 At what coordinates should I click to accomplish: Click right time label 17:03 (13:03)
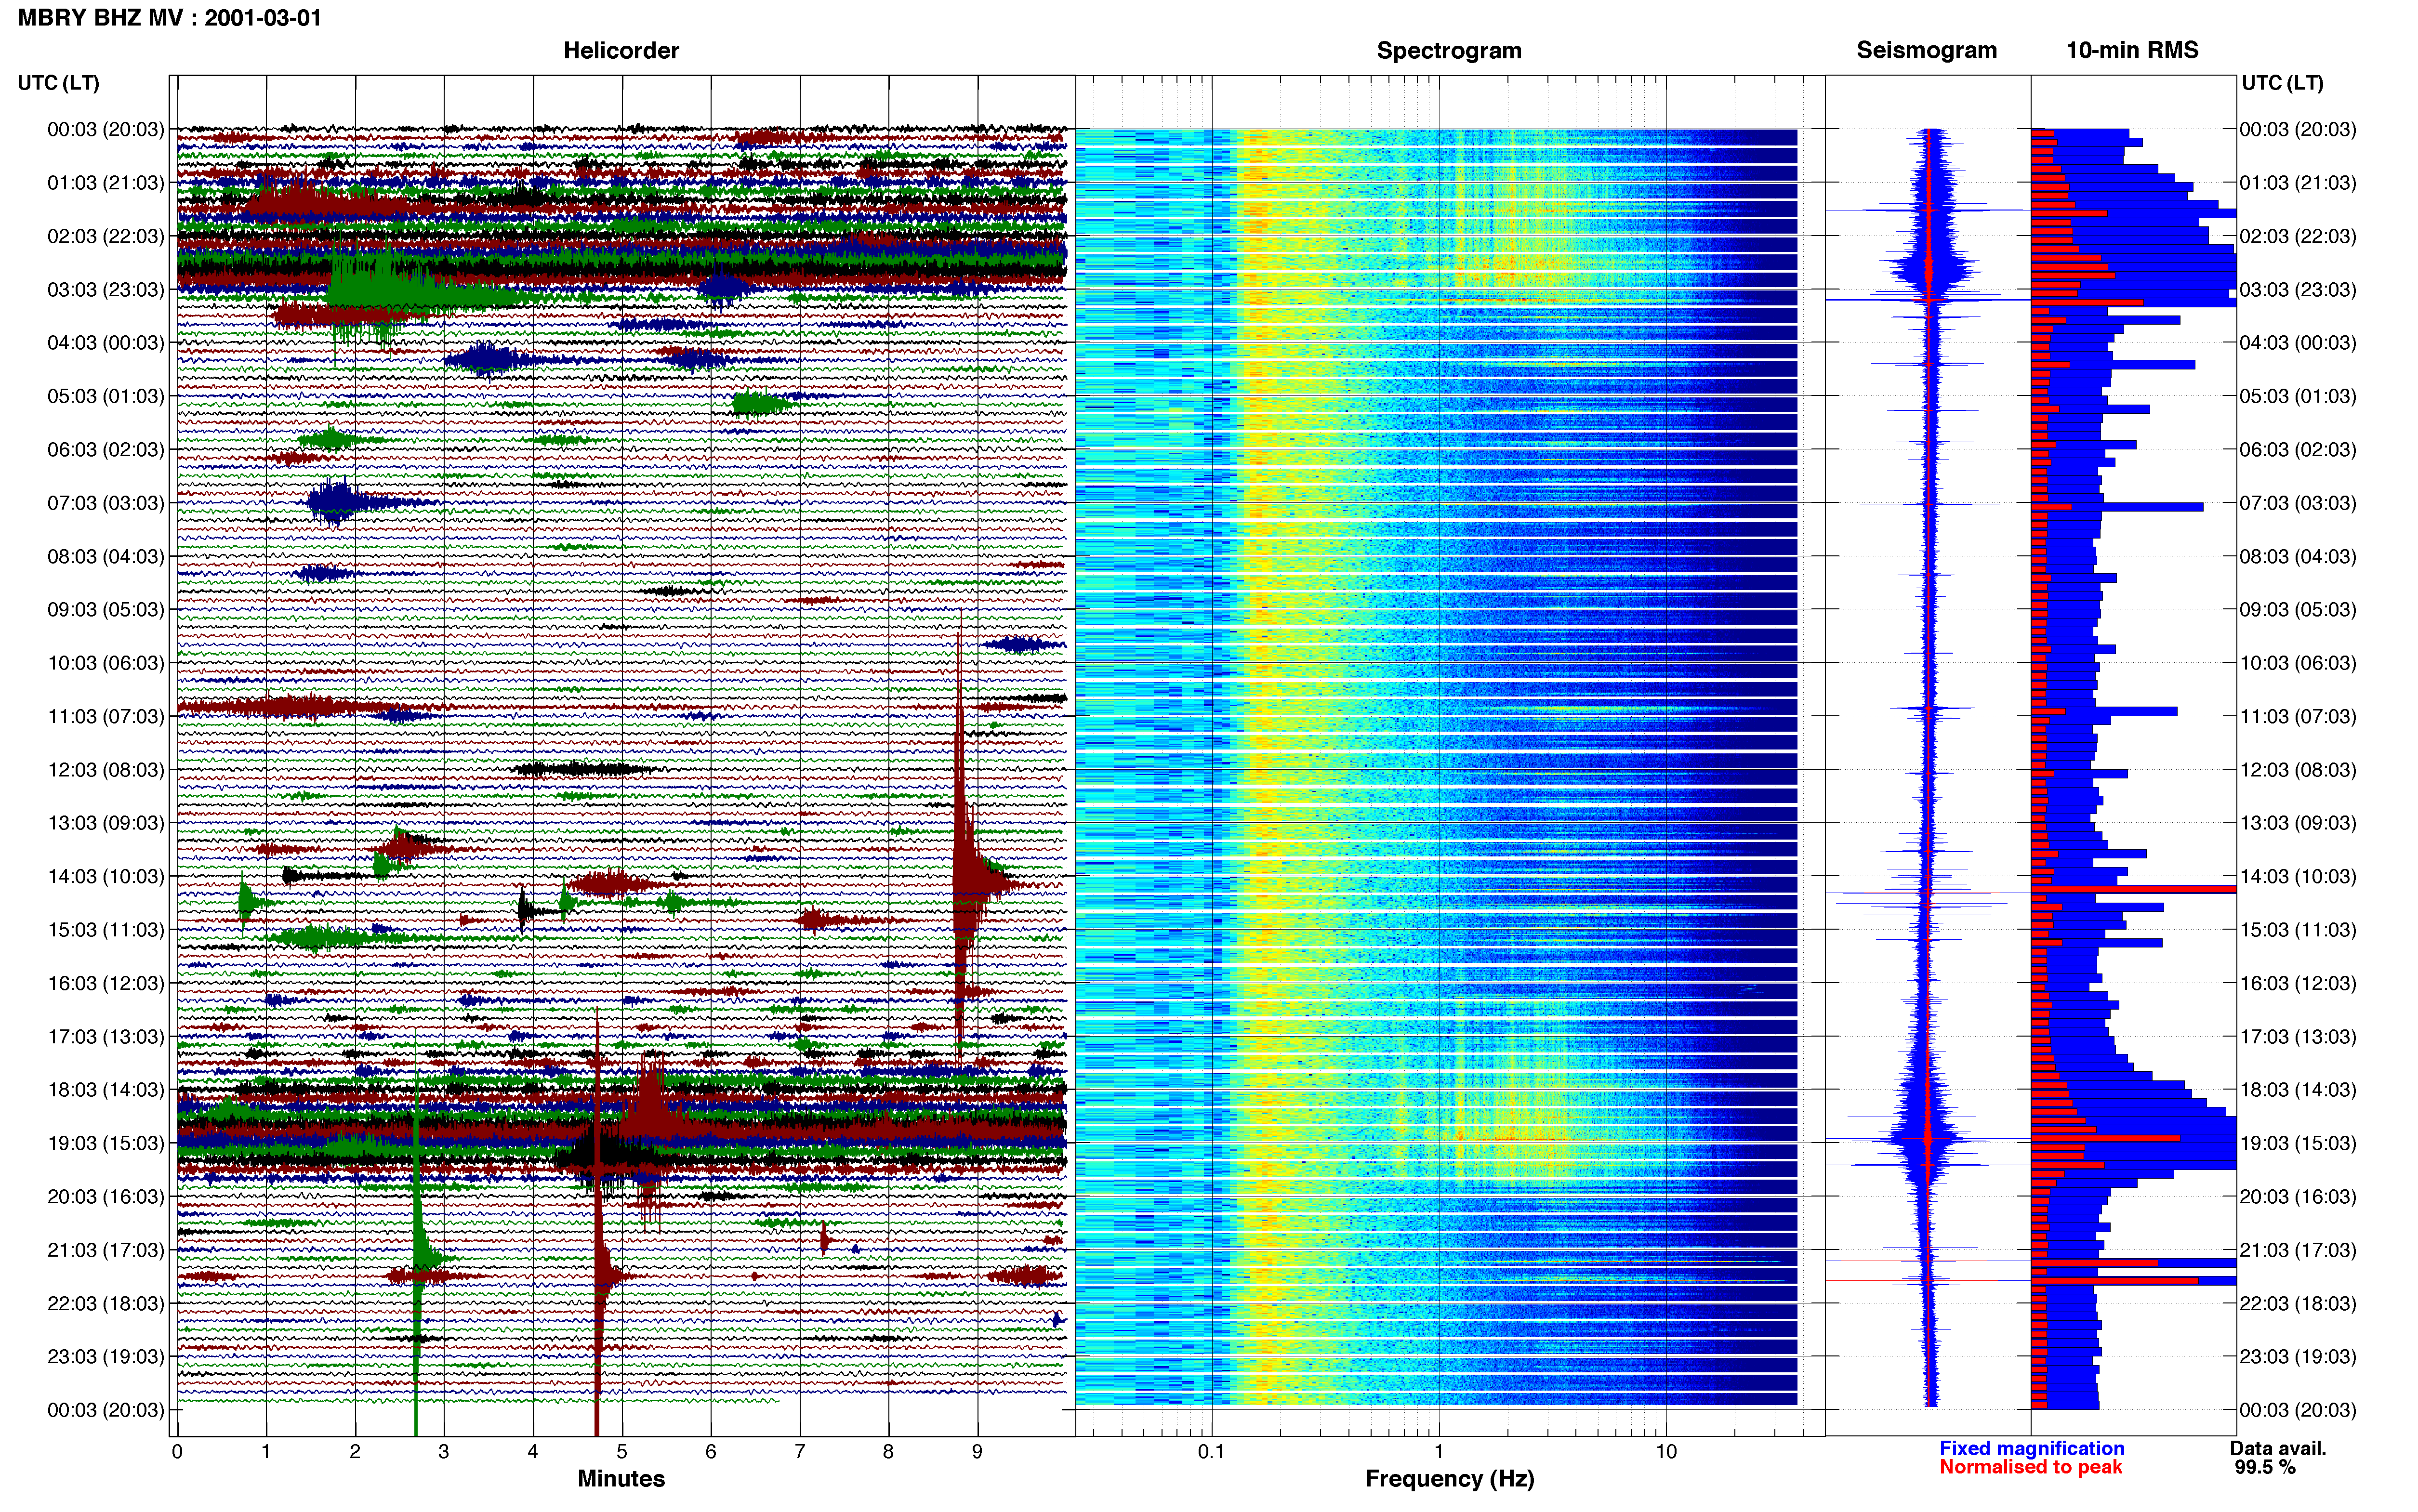pyautogui.click(x=2297, y=1036)
